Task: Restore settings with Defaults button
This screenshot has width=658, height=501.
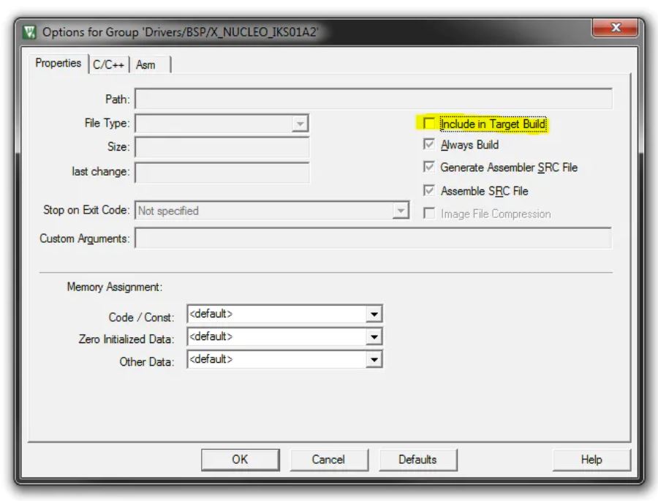Action: click(417, 459)
